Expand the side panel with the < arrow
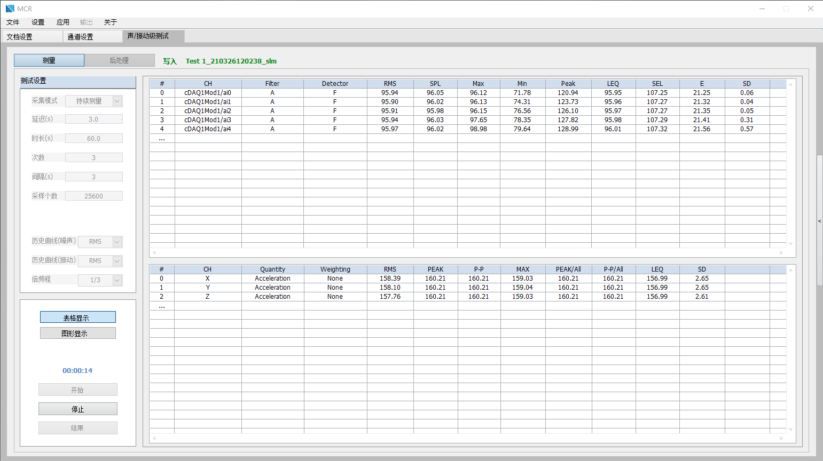Image resolution: width=823 pixels, height=461 pixels. (x=819, y=221)
